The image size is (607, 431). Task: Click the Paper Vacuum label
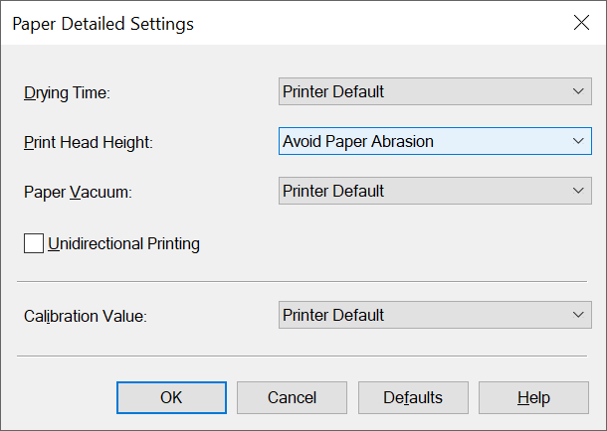78,192
